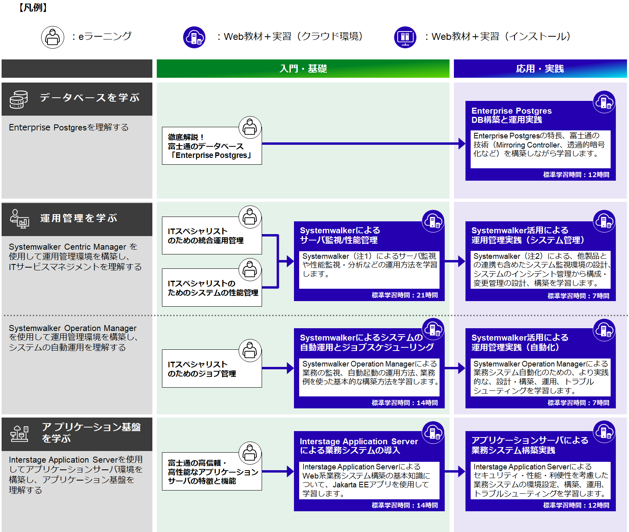
Task: Open ITスペシャリストのためのシステムの性能管理 course
Action: pyautogui.click(x=212, y=288)
